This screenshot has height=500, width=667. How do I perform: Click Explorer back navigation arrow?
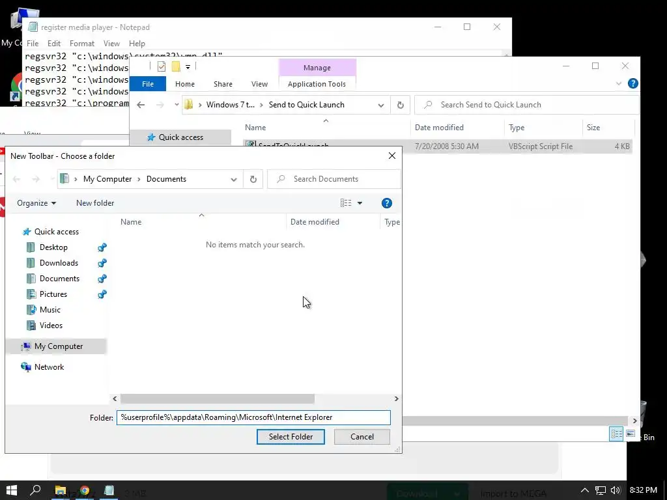click(141, 105)
